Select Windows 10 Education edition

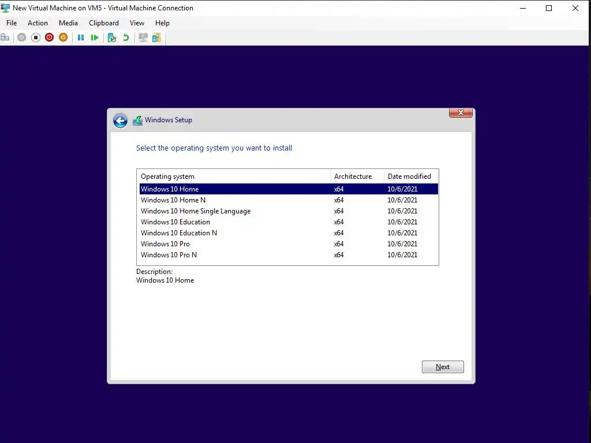pos(289,222)
